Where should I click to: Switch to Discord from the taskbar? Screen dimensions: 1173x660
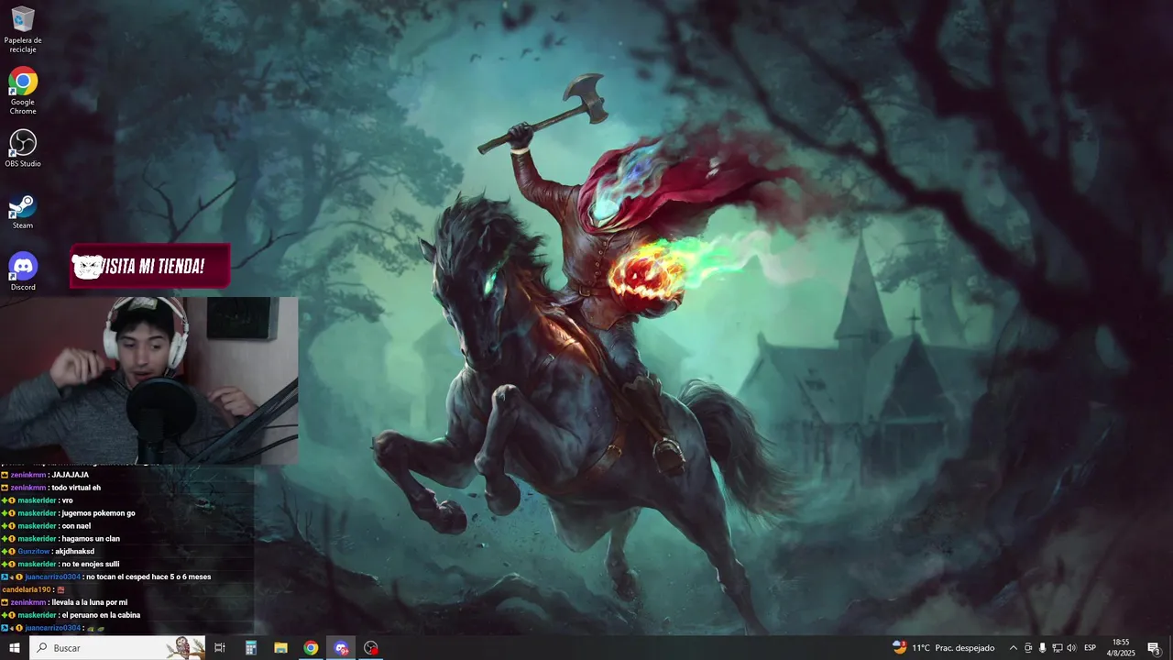[341, 648]
